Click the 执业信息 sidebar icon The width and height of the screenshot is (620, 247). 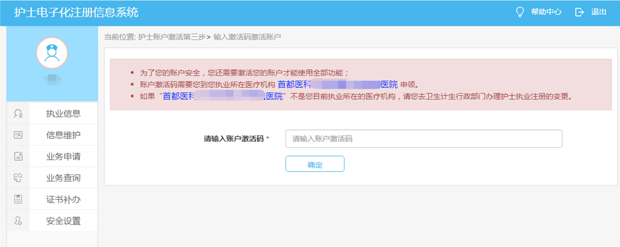[18, 114]
